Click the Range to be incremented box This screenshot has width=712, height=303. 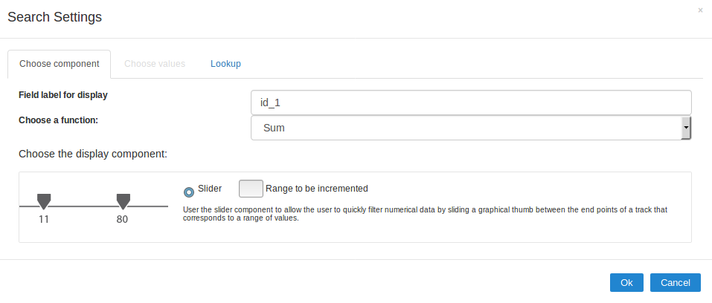click(x=251, y=189)
